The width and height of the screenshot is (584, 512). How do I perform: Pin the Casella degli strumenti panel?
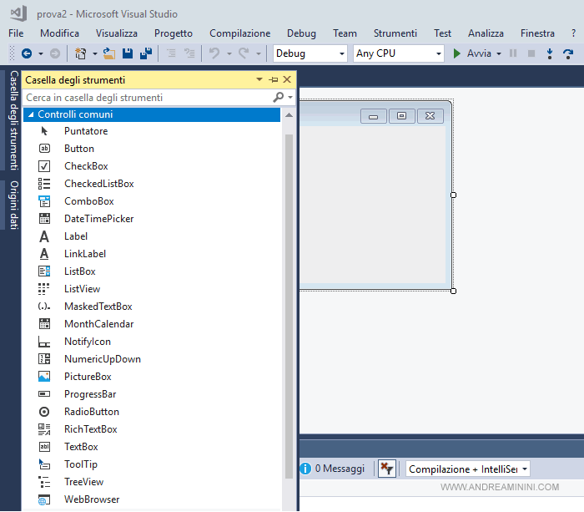click(274, 80)
